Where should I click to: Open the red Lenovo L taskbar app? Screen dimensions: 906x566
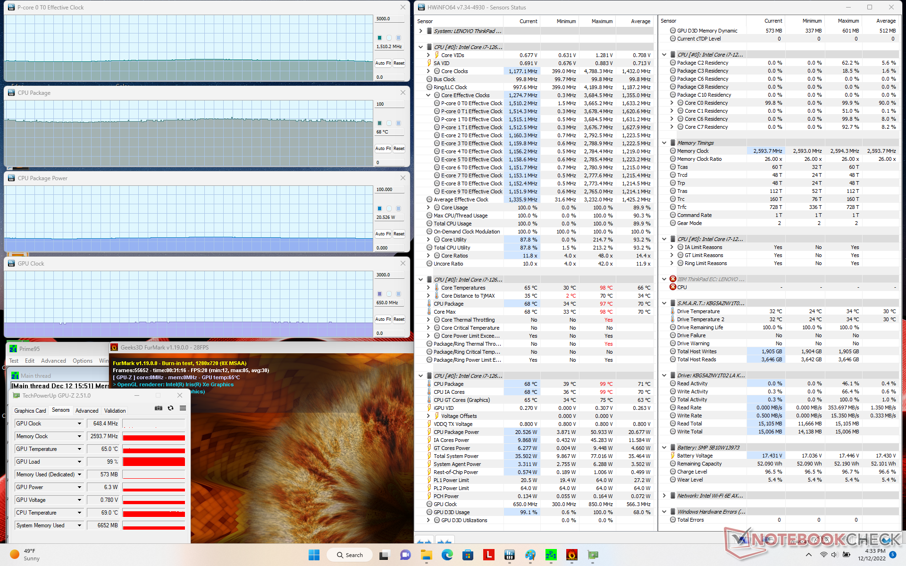point(488,555)
